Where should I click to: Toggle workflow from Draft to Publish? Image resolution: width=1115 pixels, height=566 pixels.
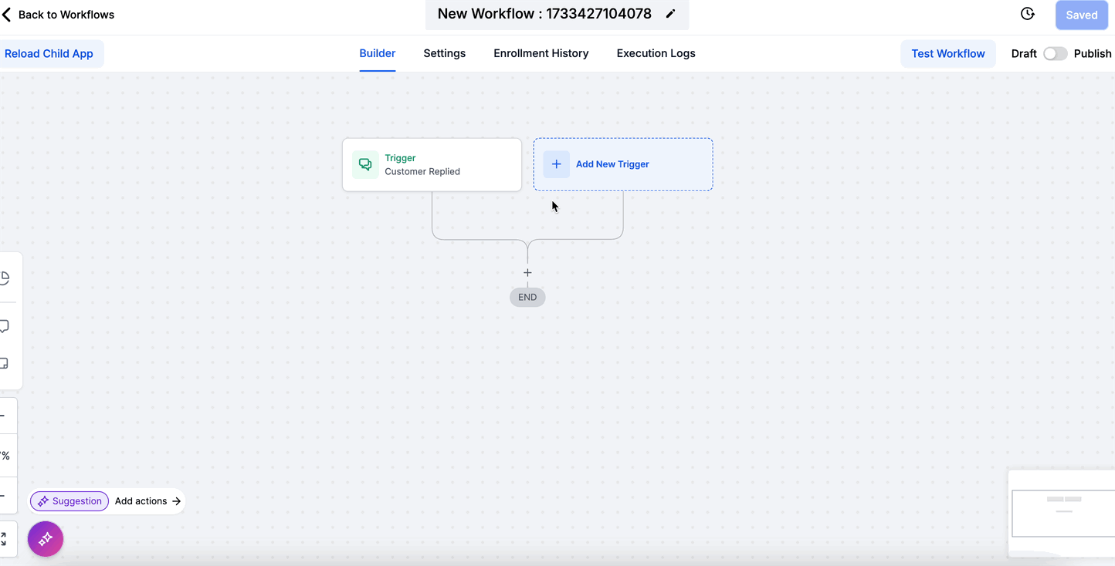click(1056, 53)
